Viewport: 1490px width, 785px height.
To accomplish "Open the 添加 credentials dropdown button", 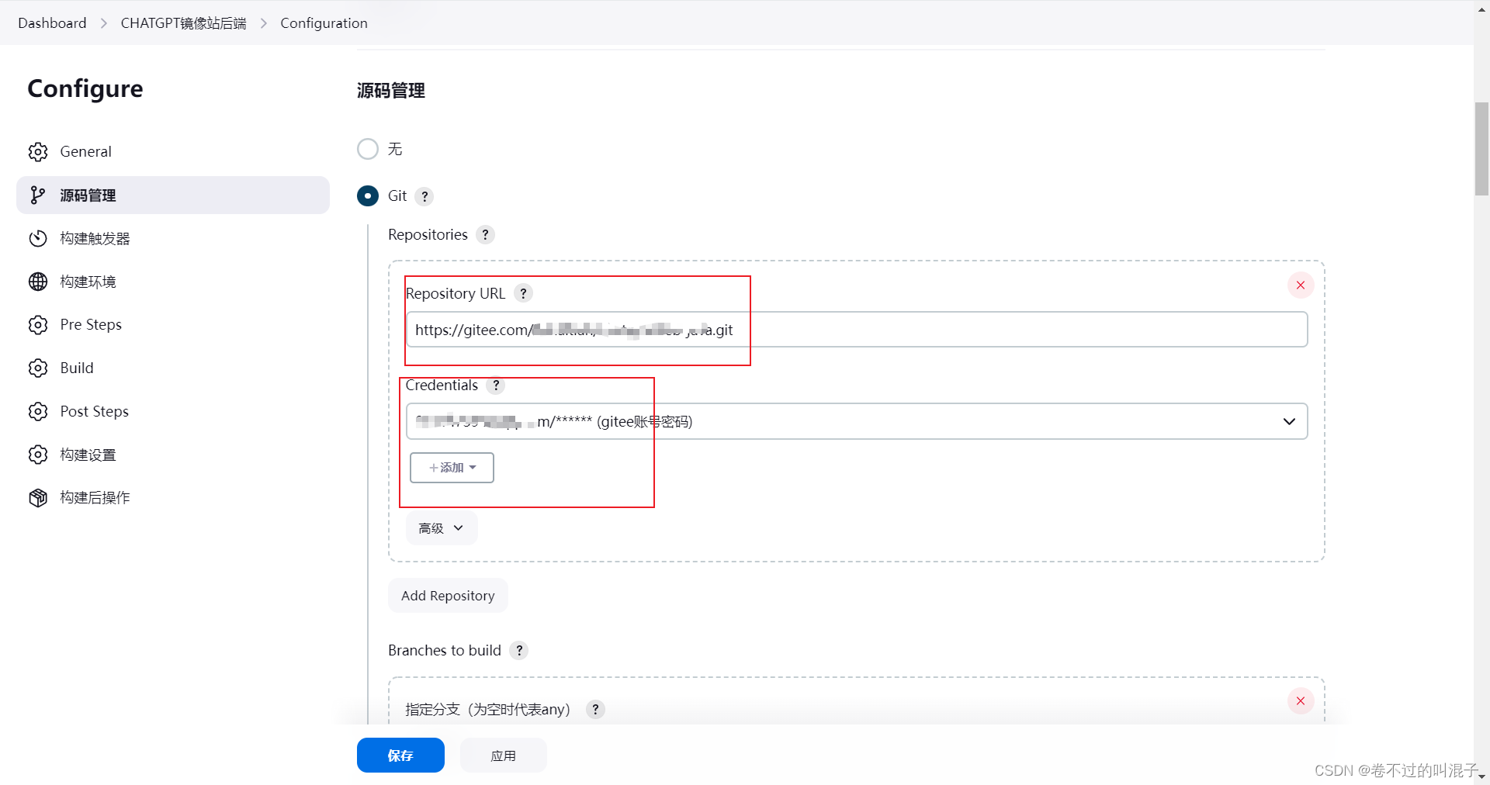I will click(452, 468).
